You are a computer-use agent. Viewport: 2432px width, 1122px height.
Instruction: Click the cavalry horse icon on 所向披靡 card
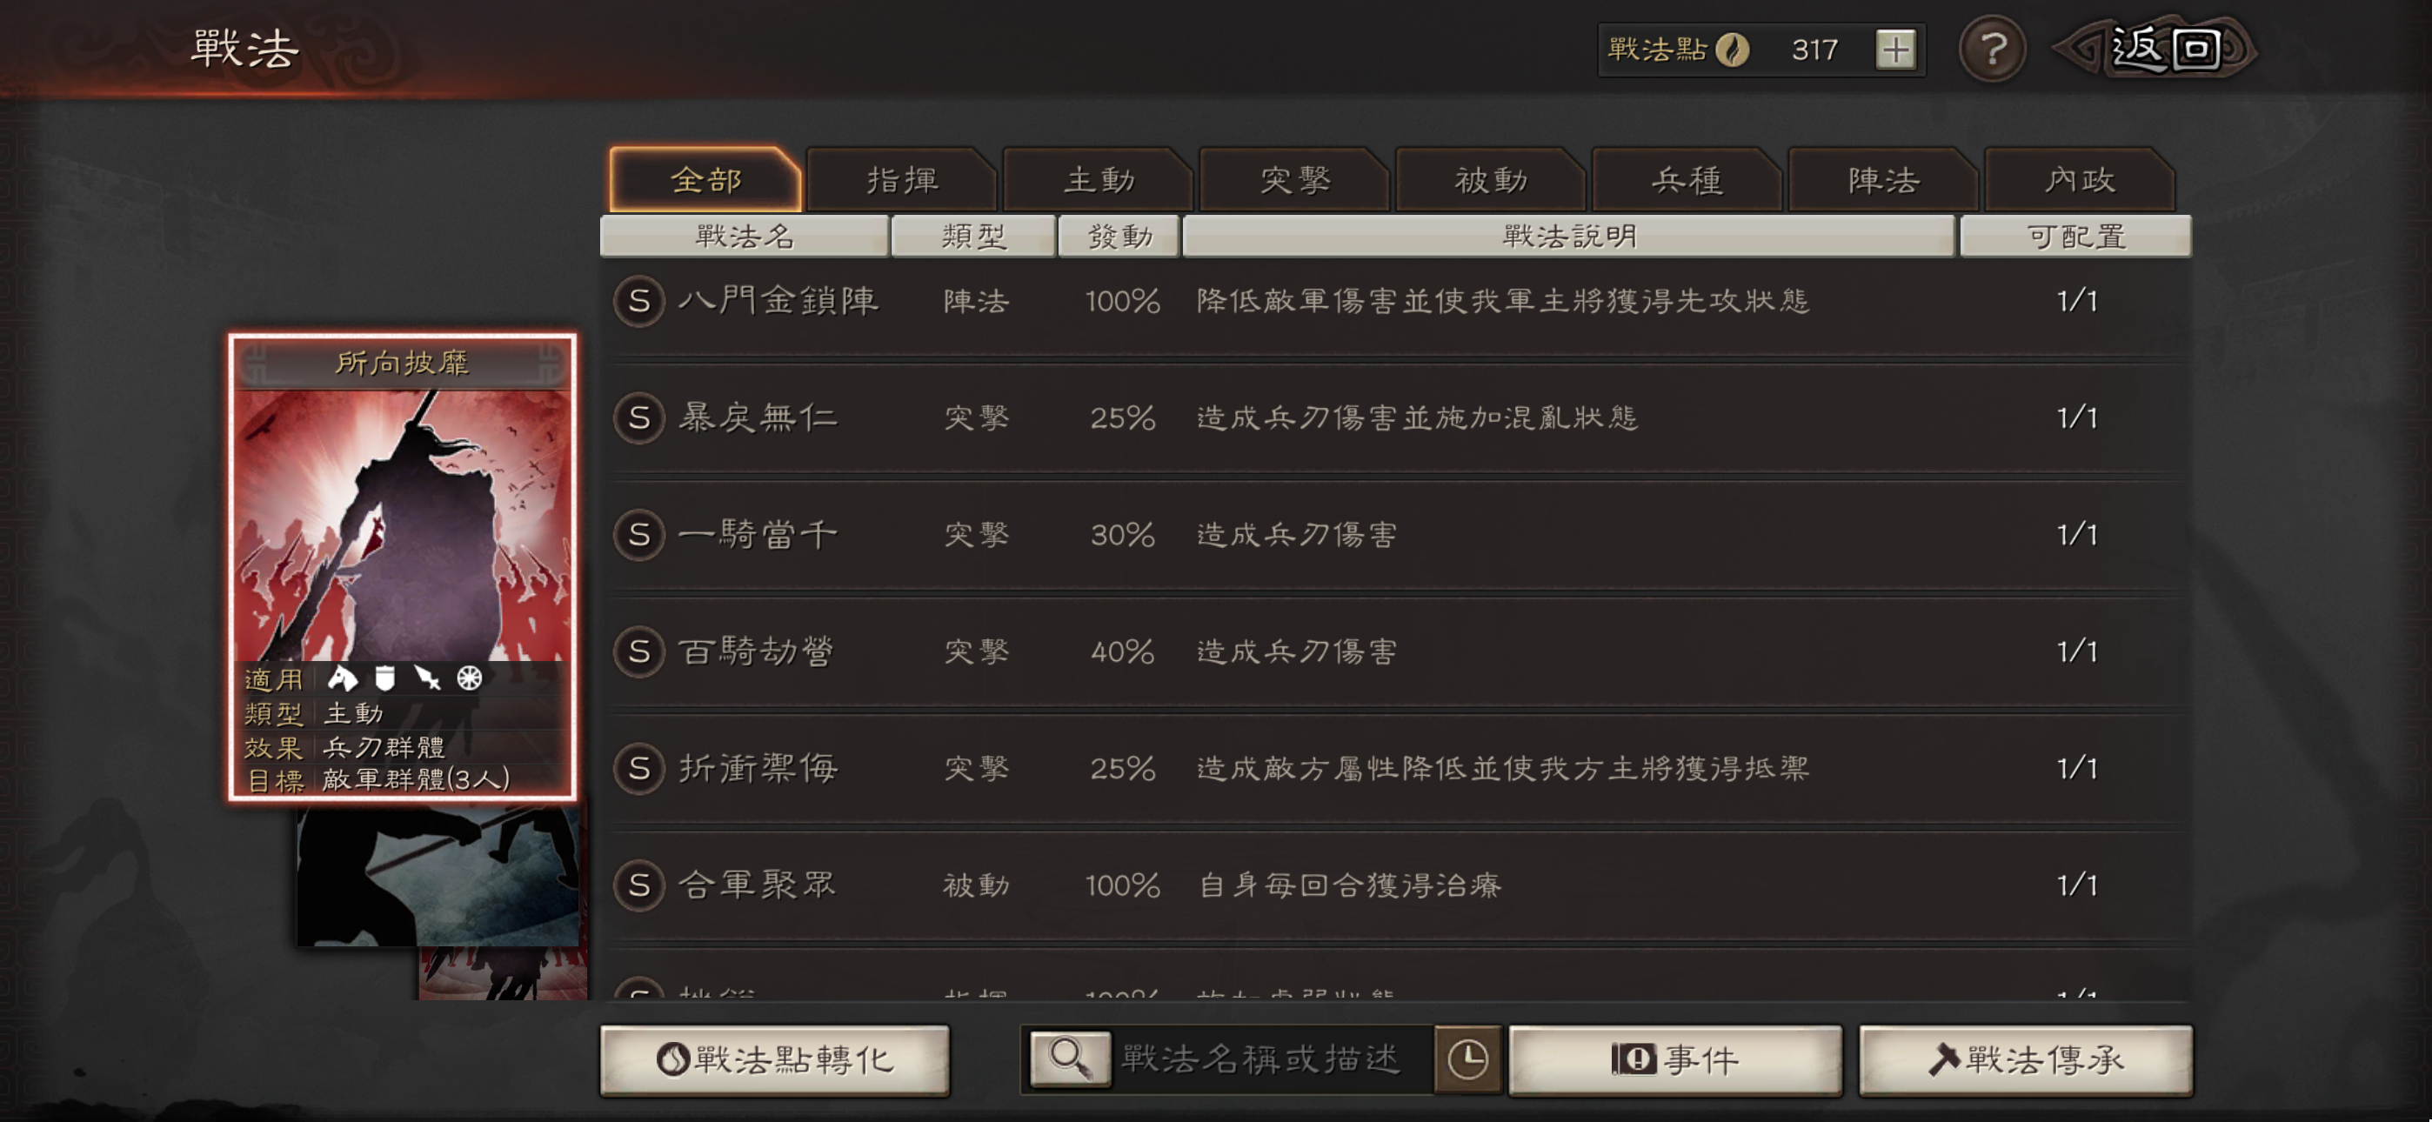click(342, 678)
